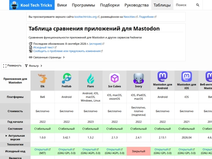Expand the Связанные страницы section
The width and height of the screenshot is (212, 159).
(47, 57)
